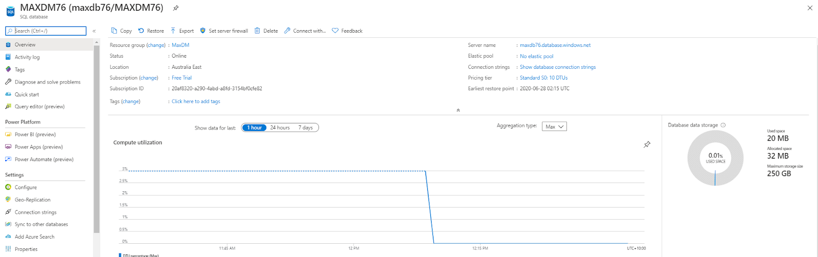Collapse the left menu with the double chevron
Viewport: 818px width, 257px height.
(x=94, y=31)
